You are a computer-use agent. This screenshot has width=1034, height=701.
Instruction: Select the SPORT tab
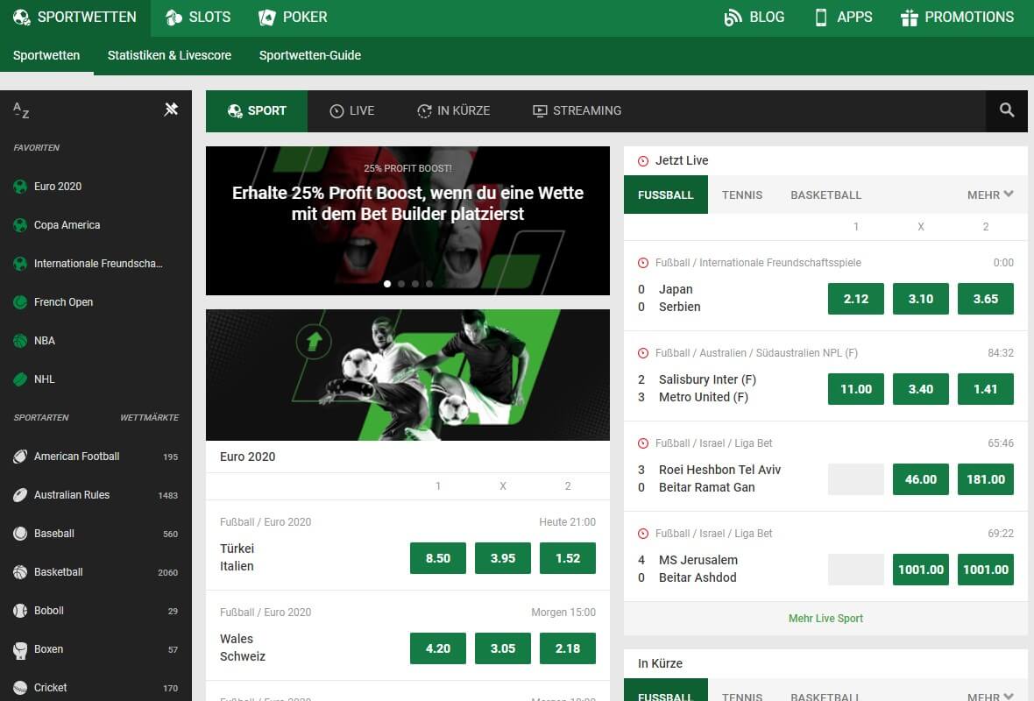pos(257,110)
